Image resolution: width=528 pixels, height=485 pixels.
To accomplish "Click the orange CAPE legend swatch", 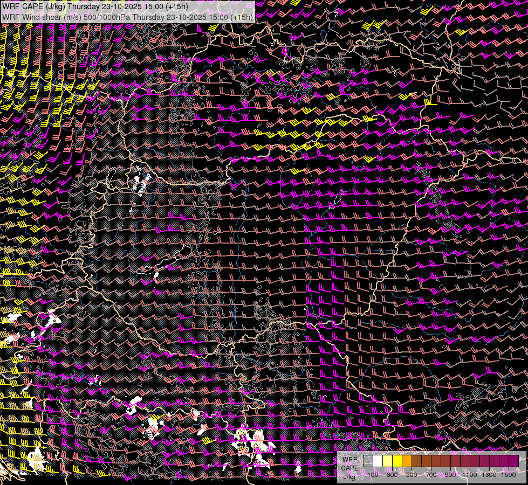I will 407,461.
